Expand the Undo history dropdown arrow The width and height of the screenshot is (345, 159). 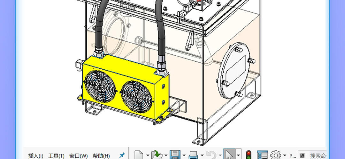[220, 156]
